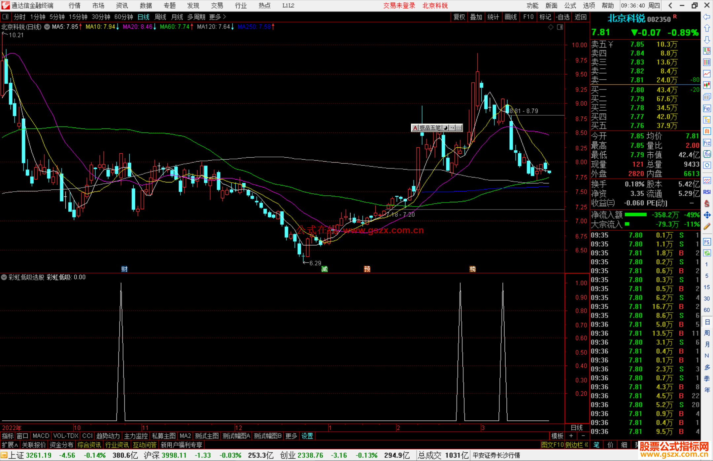Click the 设置 indicator settings button
The width and height of the screenshot is (713, 461).
(x=307, y=436)
